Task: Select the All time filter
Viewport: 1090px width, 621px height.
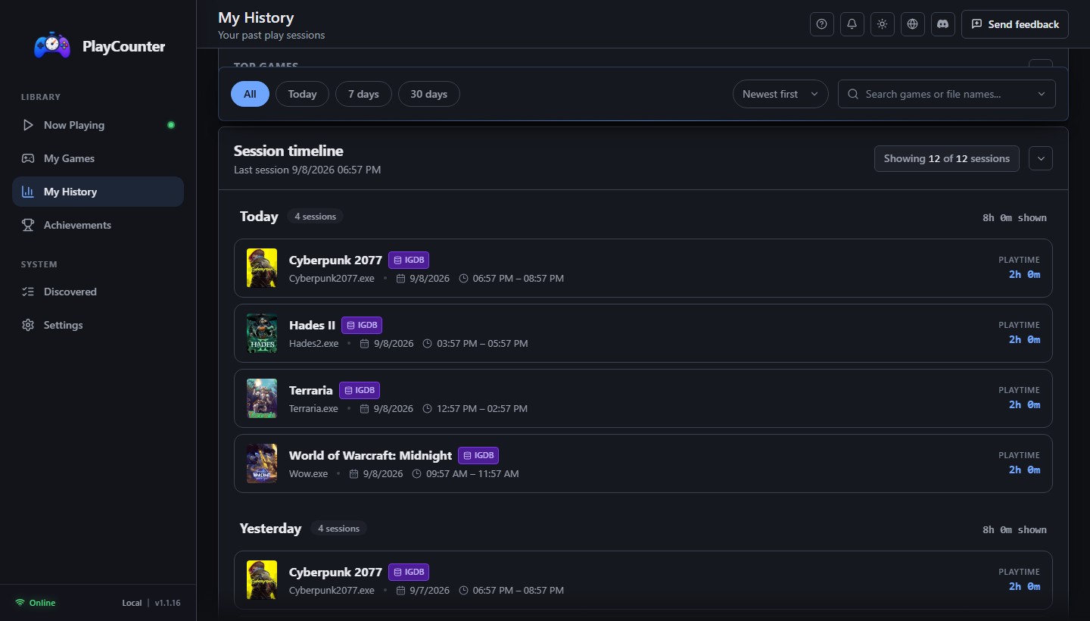Action: tap(250, 94)
